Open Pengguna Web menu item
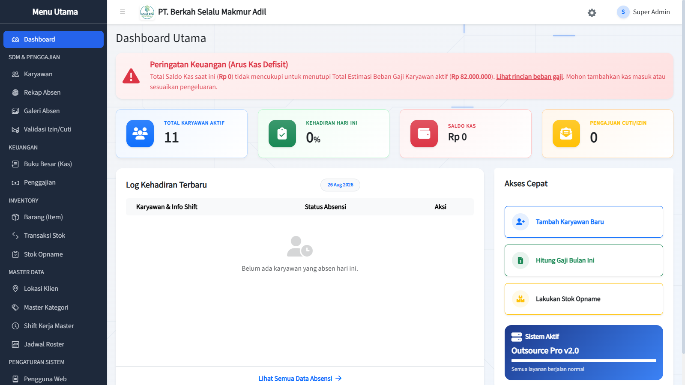The image size is (685, 385). tap(54, 379)
